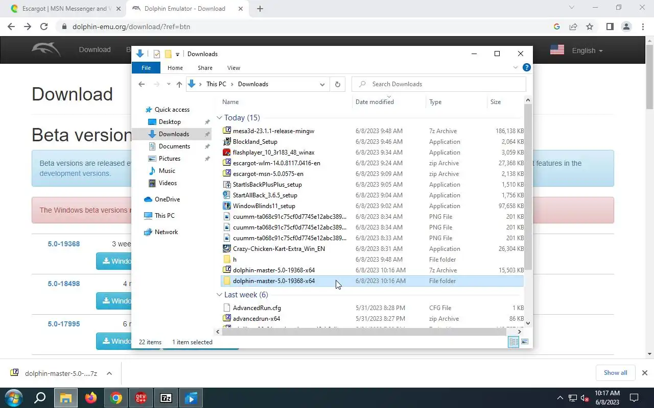The image size is (654, 408).
Task: Click the Search Downloads field
Action: pyautogui.click(x=439, y=84)
